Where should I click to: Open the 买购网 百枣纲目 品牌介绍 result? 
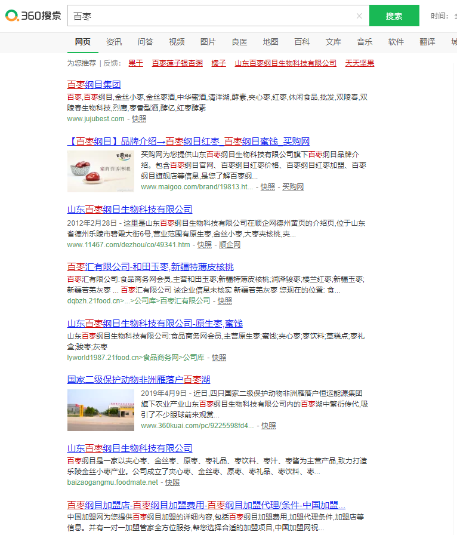coord(189,142)
